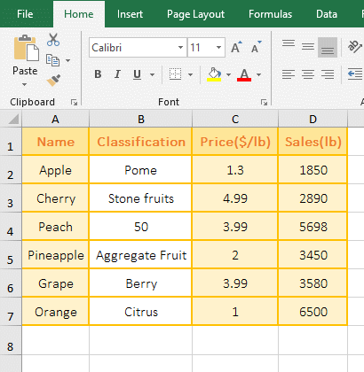Image resolution: width=364 pixels, height=372 pixels.
Task: Select row 4 header
Action: click(x=11, y=227)
